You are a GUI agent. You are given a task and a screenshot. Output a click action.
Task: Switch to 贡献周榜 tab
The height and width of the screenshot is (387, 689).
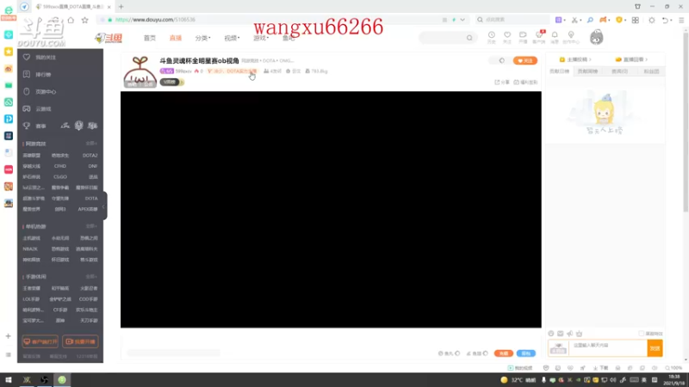[x=587, y=71]
